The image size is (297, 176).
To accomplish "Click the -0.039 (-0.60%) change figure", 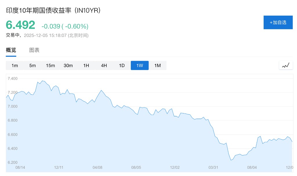I will click(x=65, y=26).
